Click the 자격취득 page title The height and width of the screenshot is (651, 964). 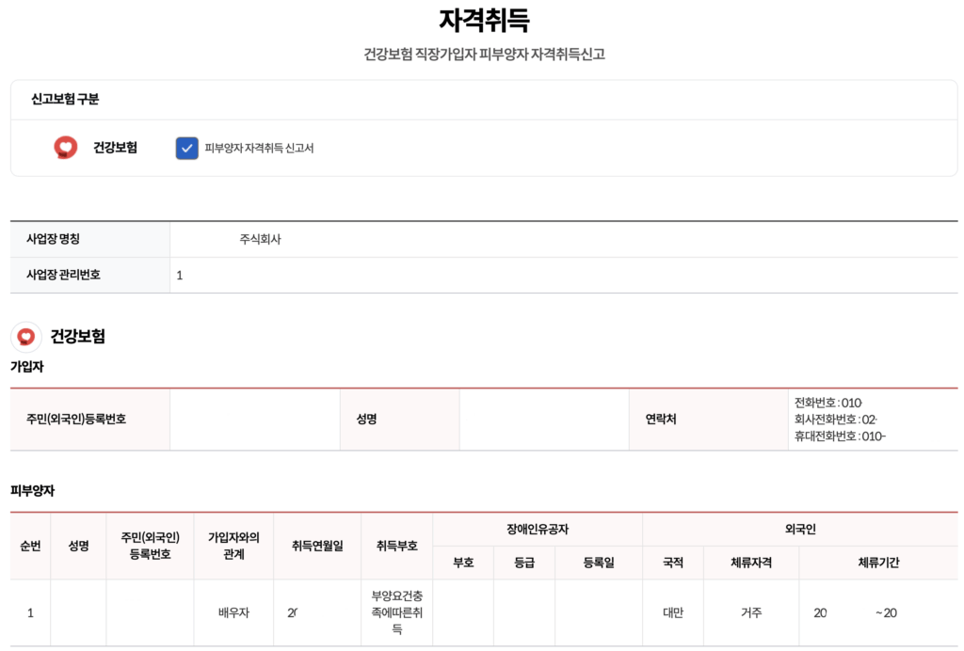click(484, 20)
